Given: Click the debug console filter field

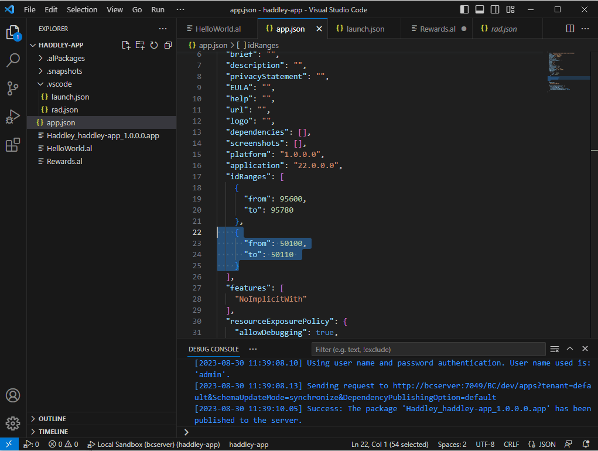Looking at the screenshot, I should [428, 350].
